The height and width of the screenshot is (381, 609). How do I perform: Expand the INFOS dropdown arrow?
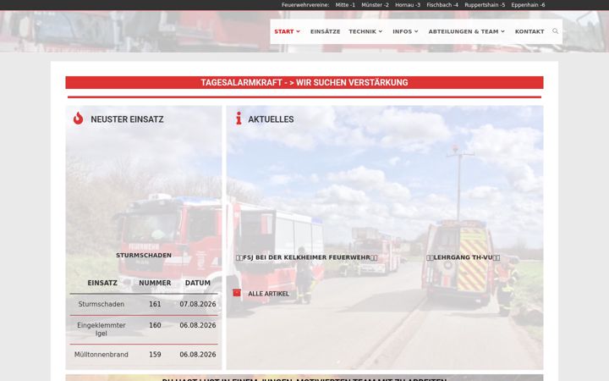point(416,31)
